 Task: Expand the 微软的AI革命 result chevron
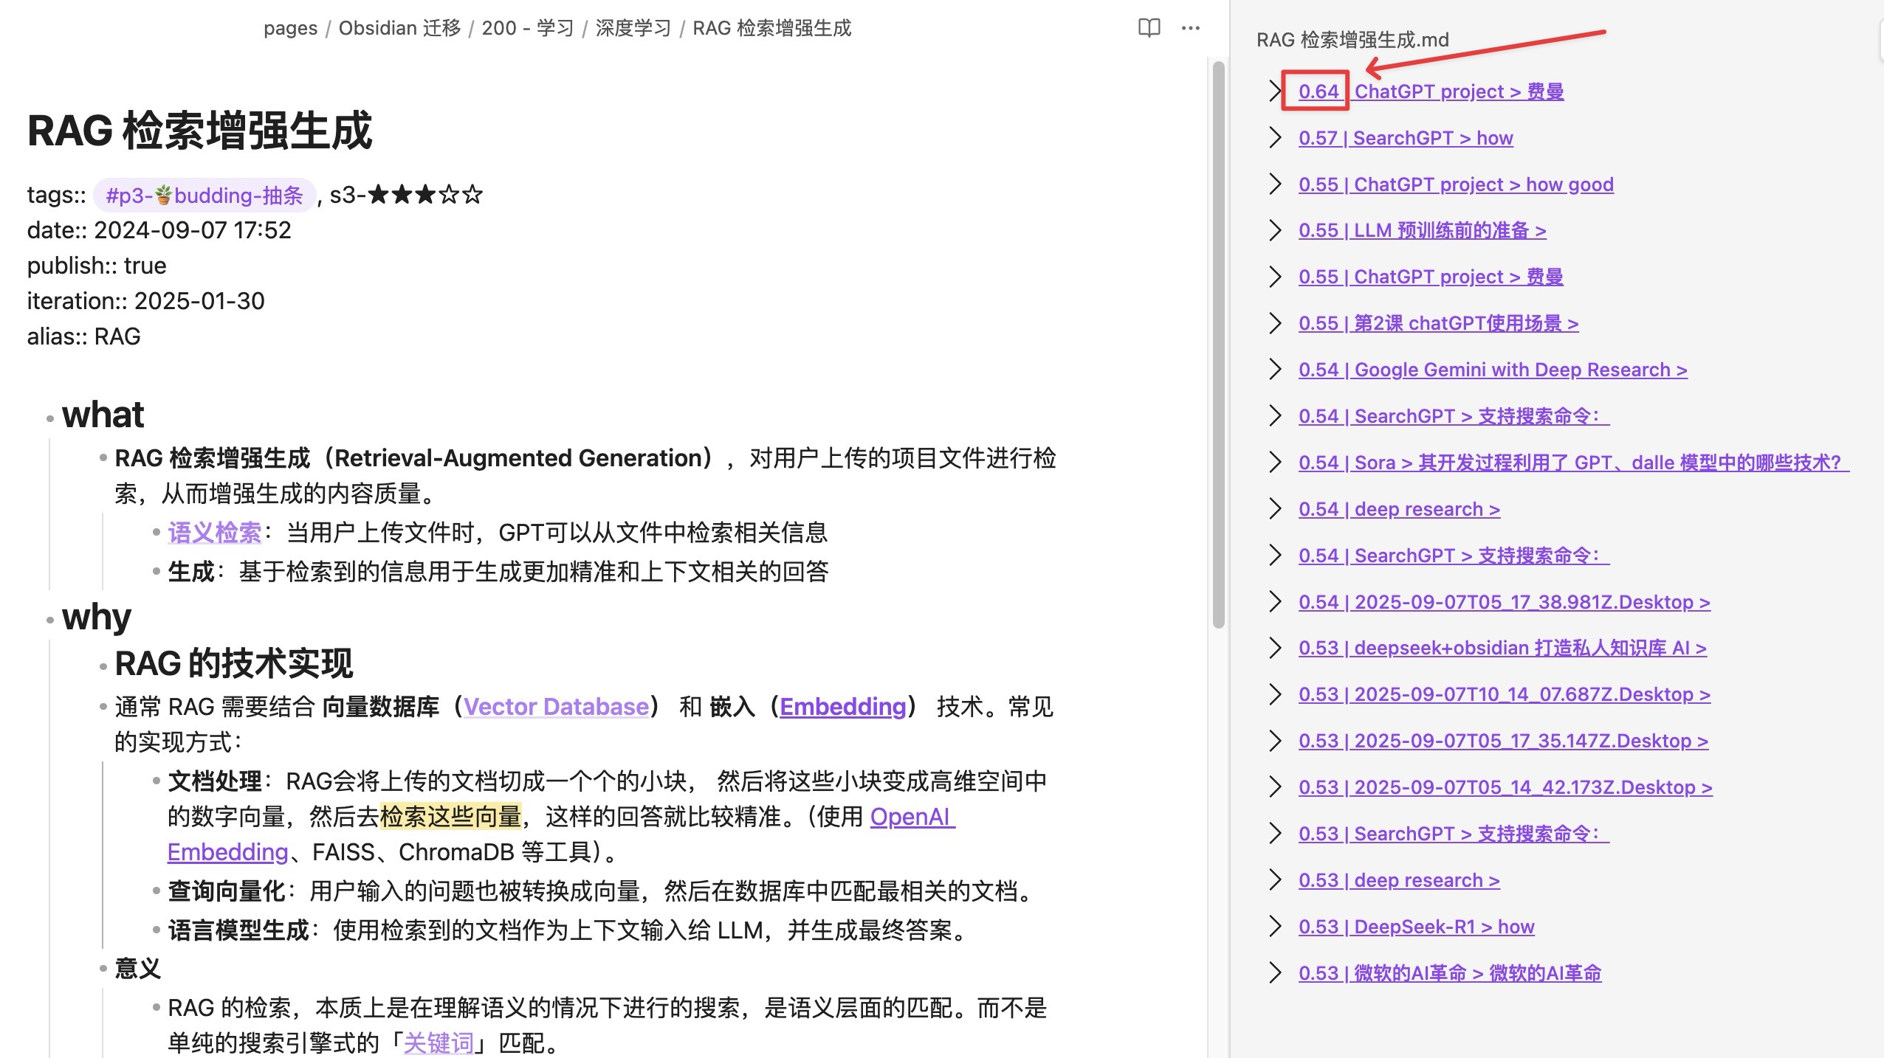click(x=1275, y=972)
